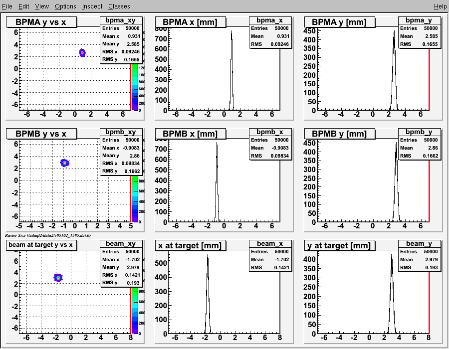Click the beam at target color palette bar

[x=135, y=310]
